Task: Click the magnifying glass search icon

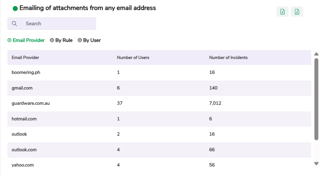Action: click(x=15, y=24)
